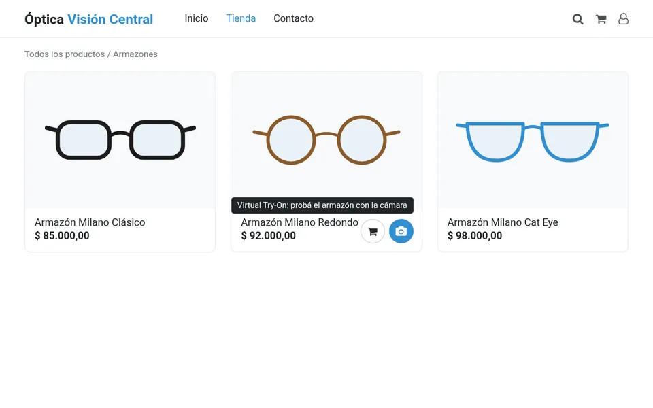View the blue Milano Cat Eye image

tap(533, 140)
